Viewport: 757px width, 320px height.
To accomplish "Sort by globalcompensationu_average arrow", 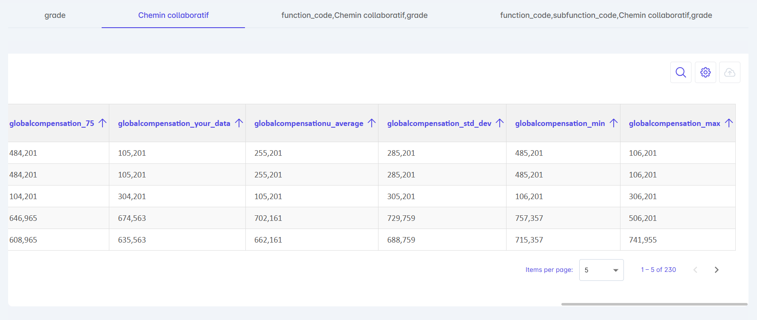I will pos(372,123).
